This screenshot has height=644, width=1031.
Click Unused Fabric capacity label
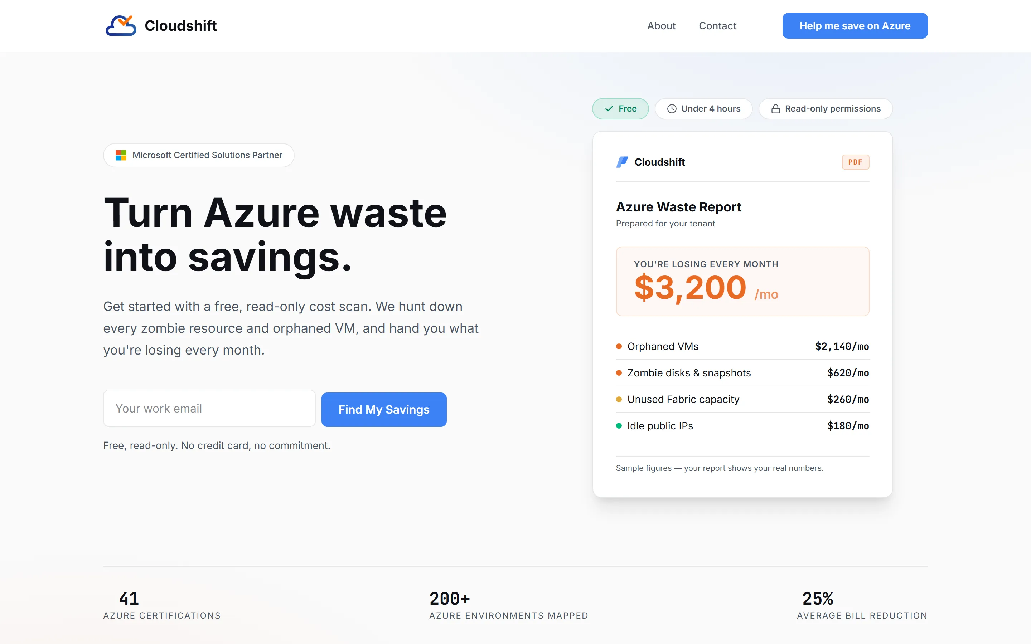(683, 399)
